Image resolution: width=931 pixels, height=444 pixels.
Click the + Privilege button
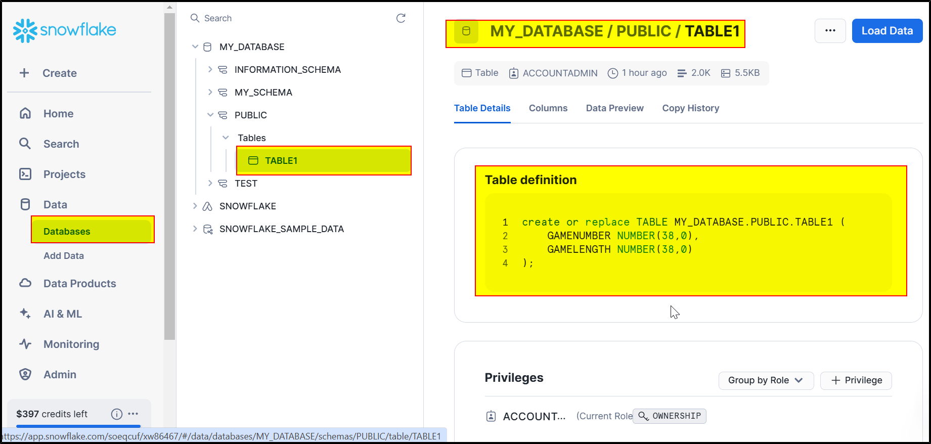[856, 380]
